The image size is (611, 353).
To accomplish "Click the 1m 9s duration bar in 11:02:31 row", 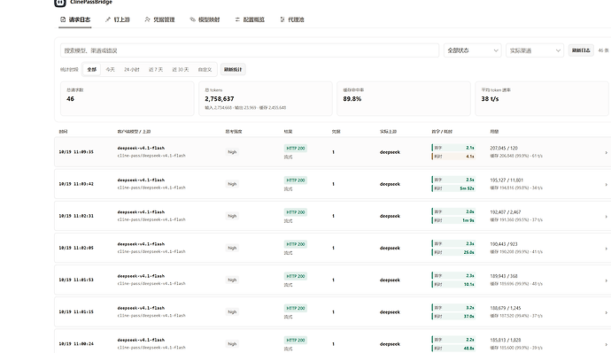I will [x=453, y=220].
